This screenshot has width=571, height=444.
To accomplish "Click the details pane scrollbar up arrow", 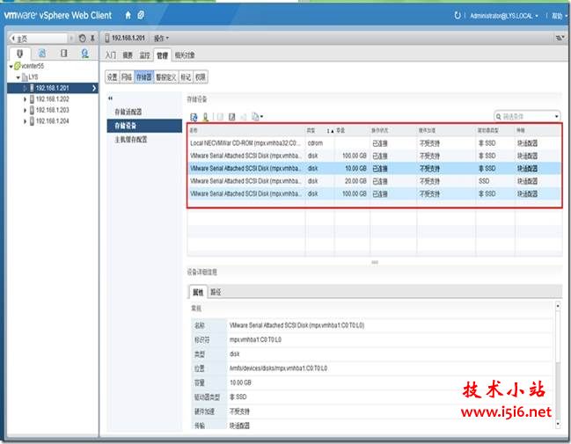I will (x=558, y=307).
